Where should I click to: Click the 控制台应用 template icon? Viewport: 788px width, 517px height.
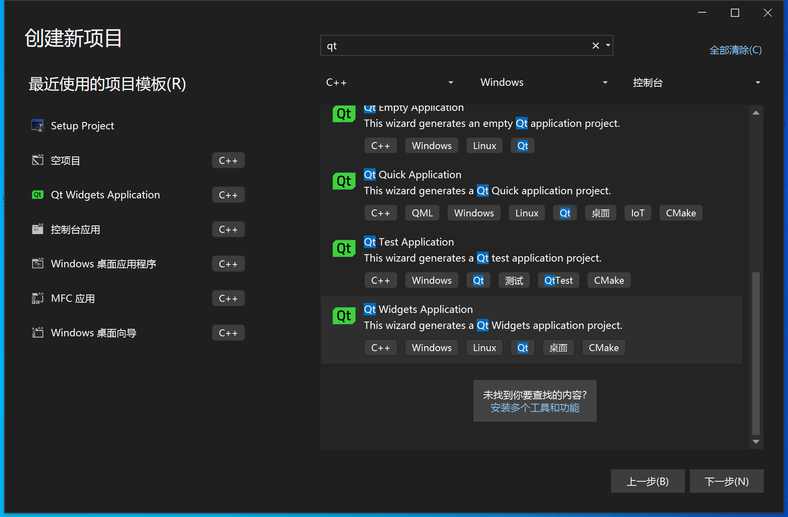(38, 229)
